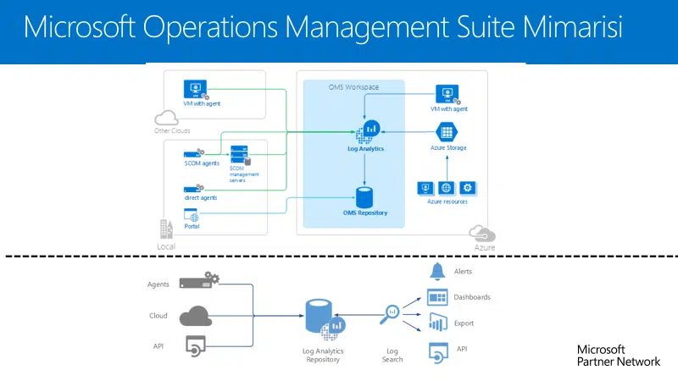Image resolution: width=678 pixels, height=381 pixels.
Task: Click the Log Analytics Repository label
Action: tap(323, 355)
